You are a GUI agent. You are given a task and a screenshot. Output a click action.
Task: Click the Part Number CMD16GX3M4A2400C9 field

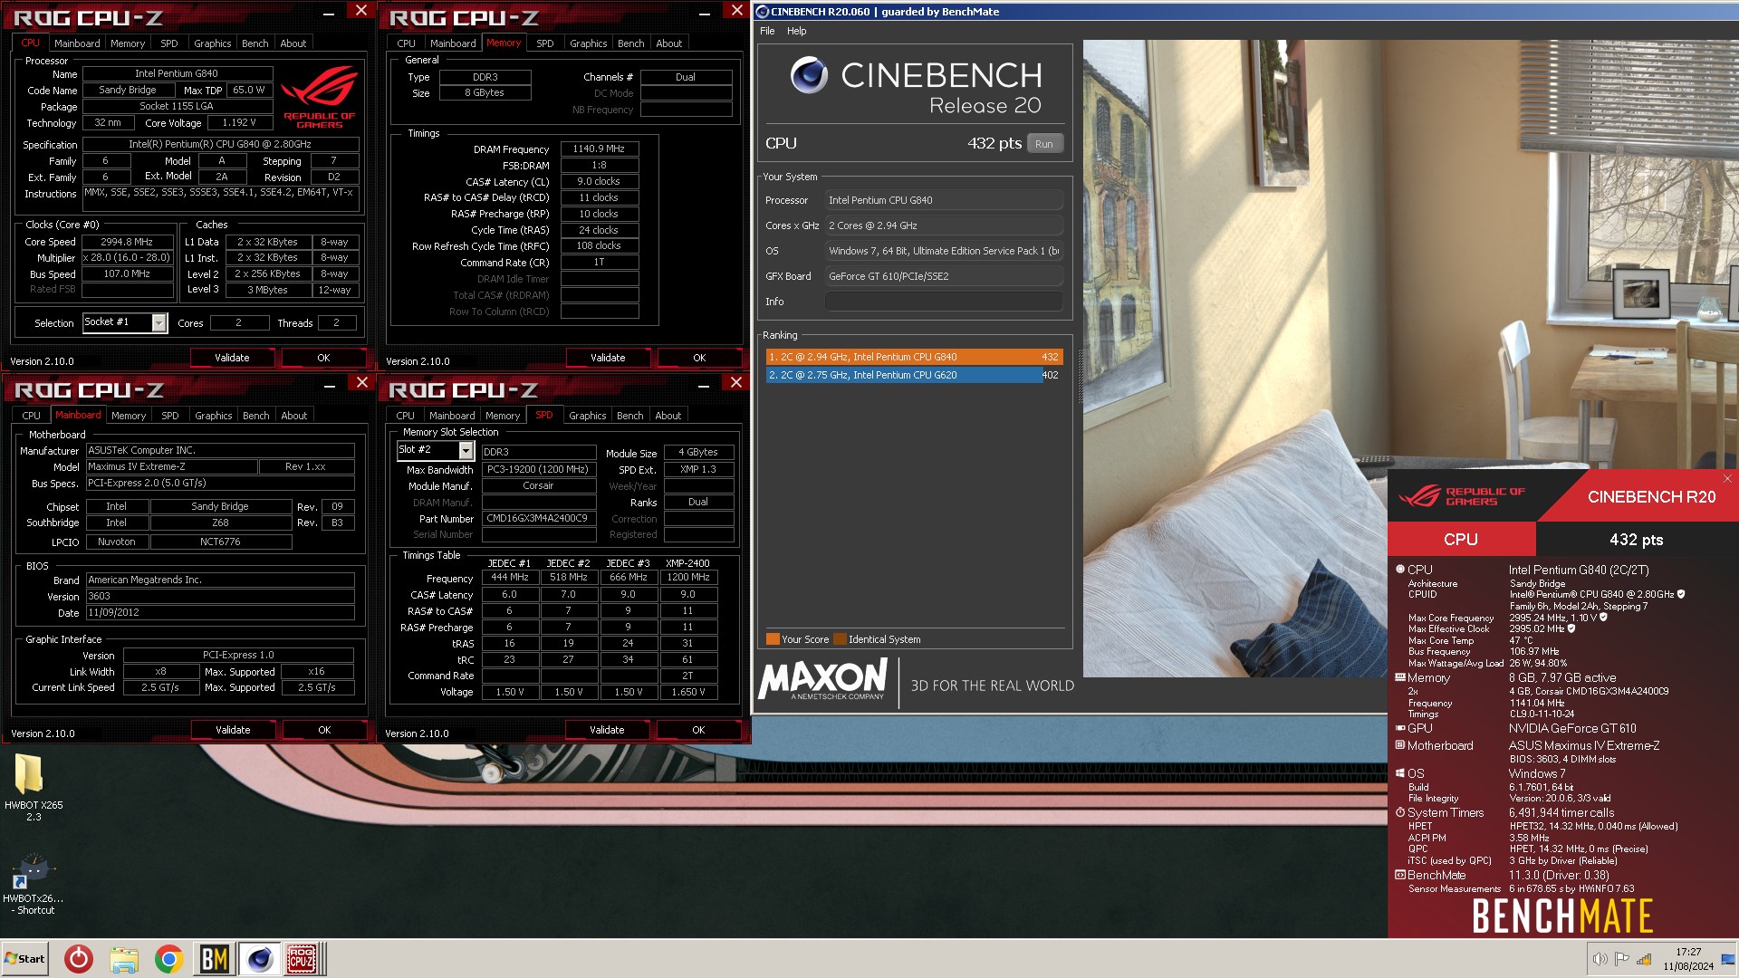click(538, 519)
